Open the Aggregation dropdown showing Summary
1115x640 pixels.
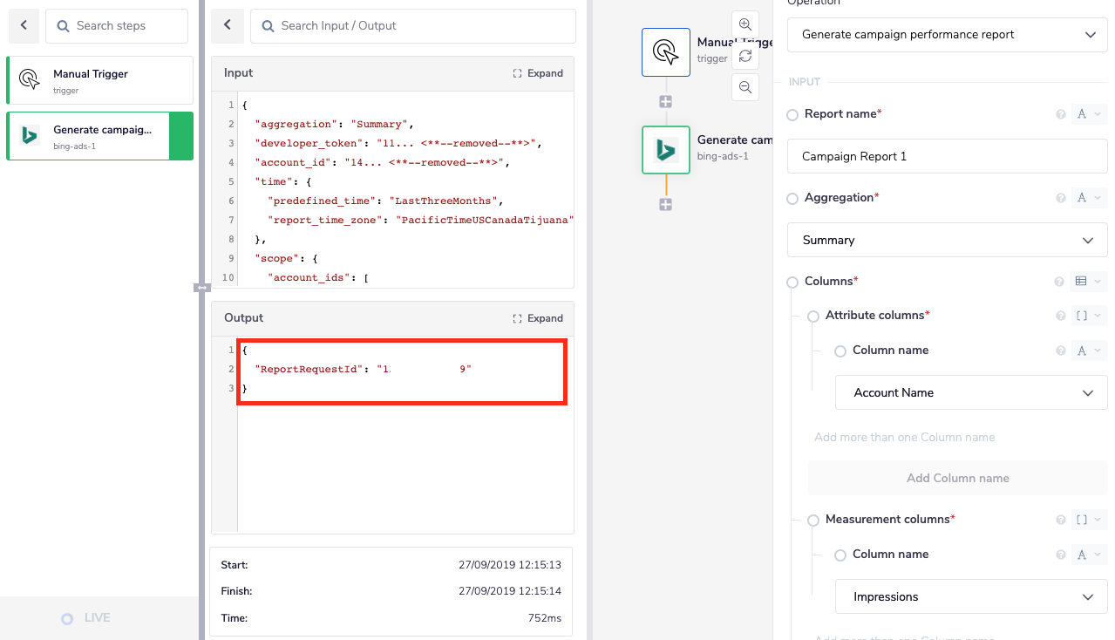pyautogui.click(x=947, y=240)
